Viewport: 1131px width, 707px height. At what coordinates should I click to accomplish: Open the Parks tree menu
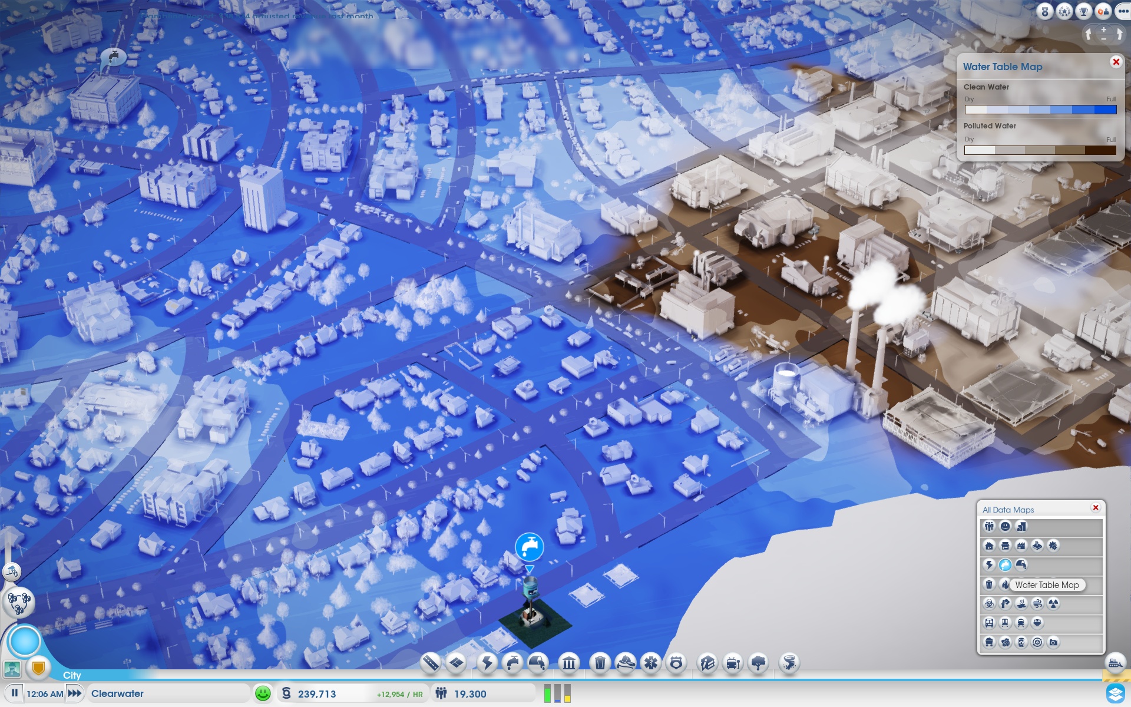[x=758, y=663]
